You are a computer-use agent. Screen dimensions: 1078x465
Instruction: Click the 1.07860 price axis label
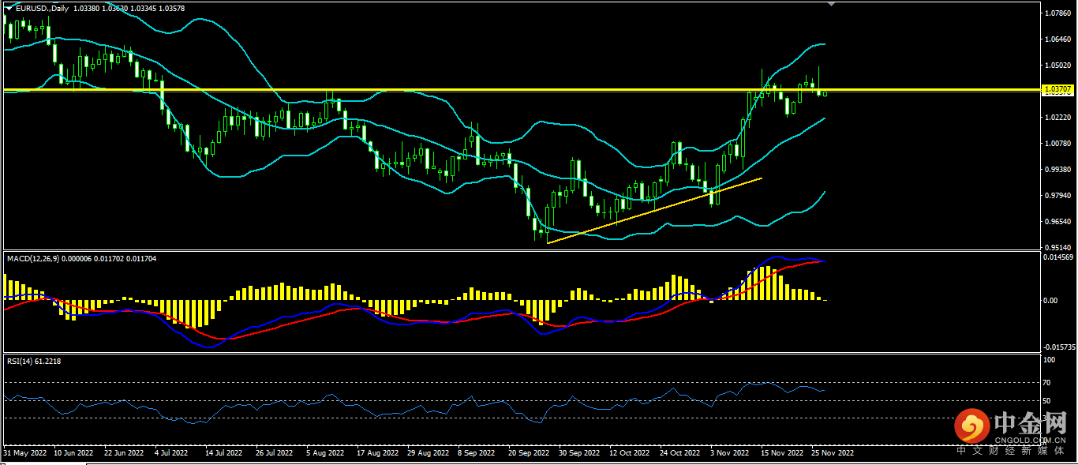1057,13
